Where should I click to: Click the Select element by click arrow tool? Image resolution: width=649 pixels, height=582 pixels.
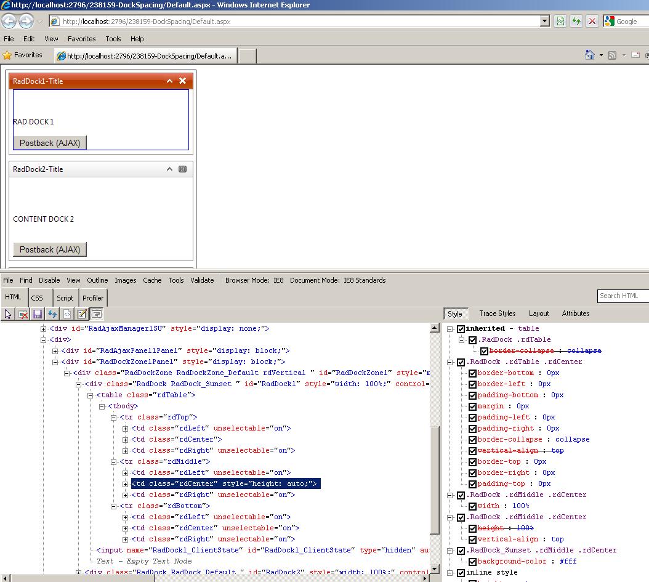click(x=8, y=314)
